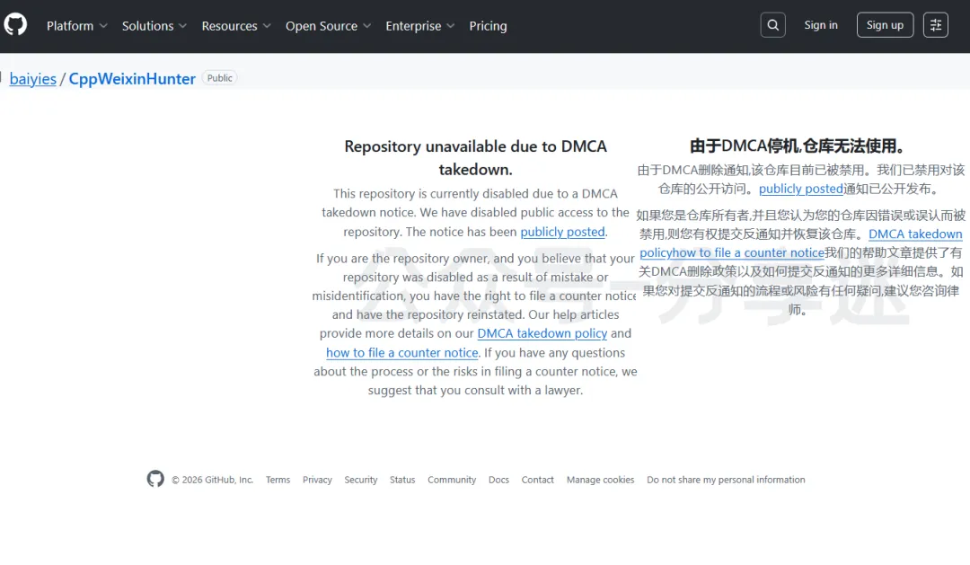Open appearance settings sliders icon

point(935,25)
